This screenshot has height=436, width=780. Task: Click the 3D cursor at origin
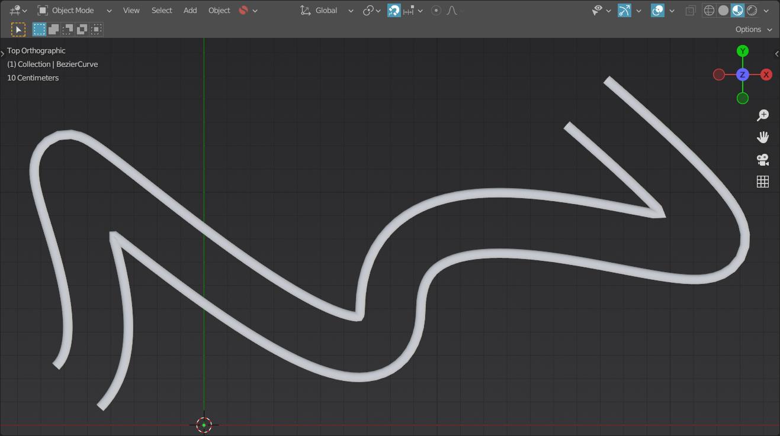[204, 425]
